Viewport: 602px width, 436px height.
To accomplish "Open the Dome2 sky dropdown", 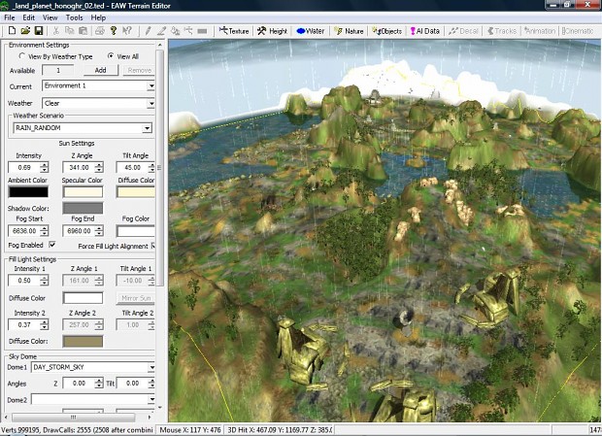I will (x=151, y=399).
